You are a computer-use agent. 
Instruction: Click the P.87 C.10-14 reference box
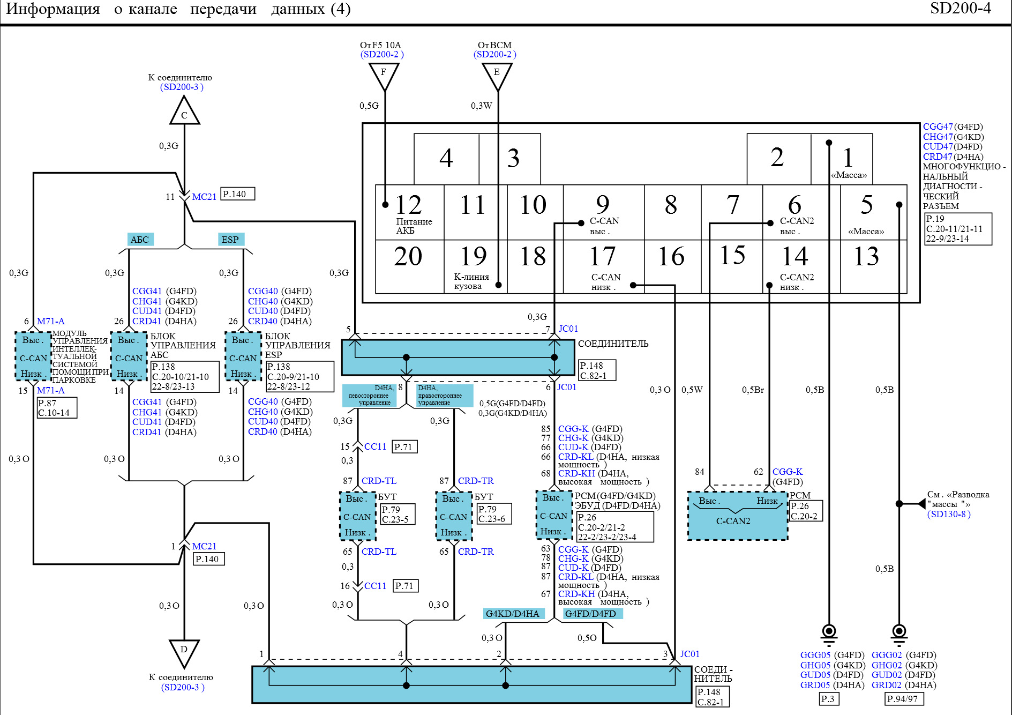(x=57, y=408)
